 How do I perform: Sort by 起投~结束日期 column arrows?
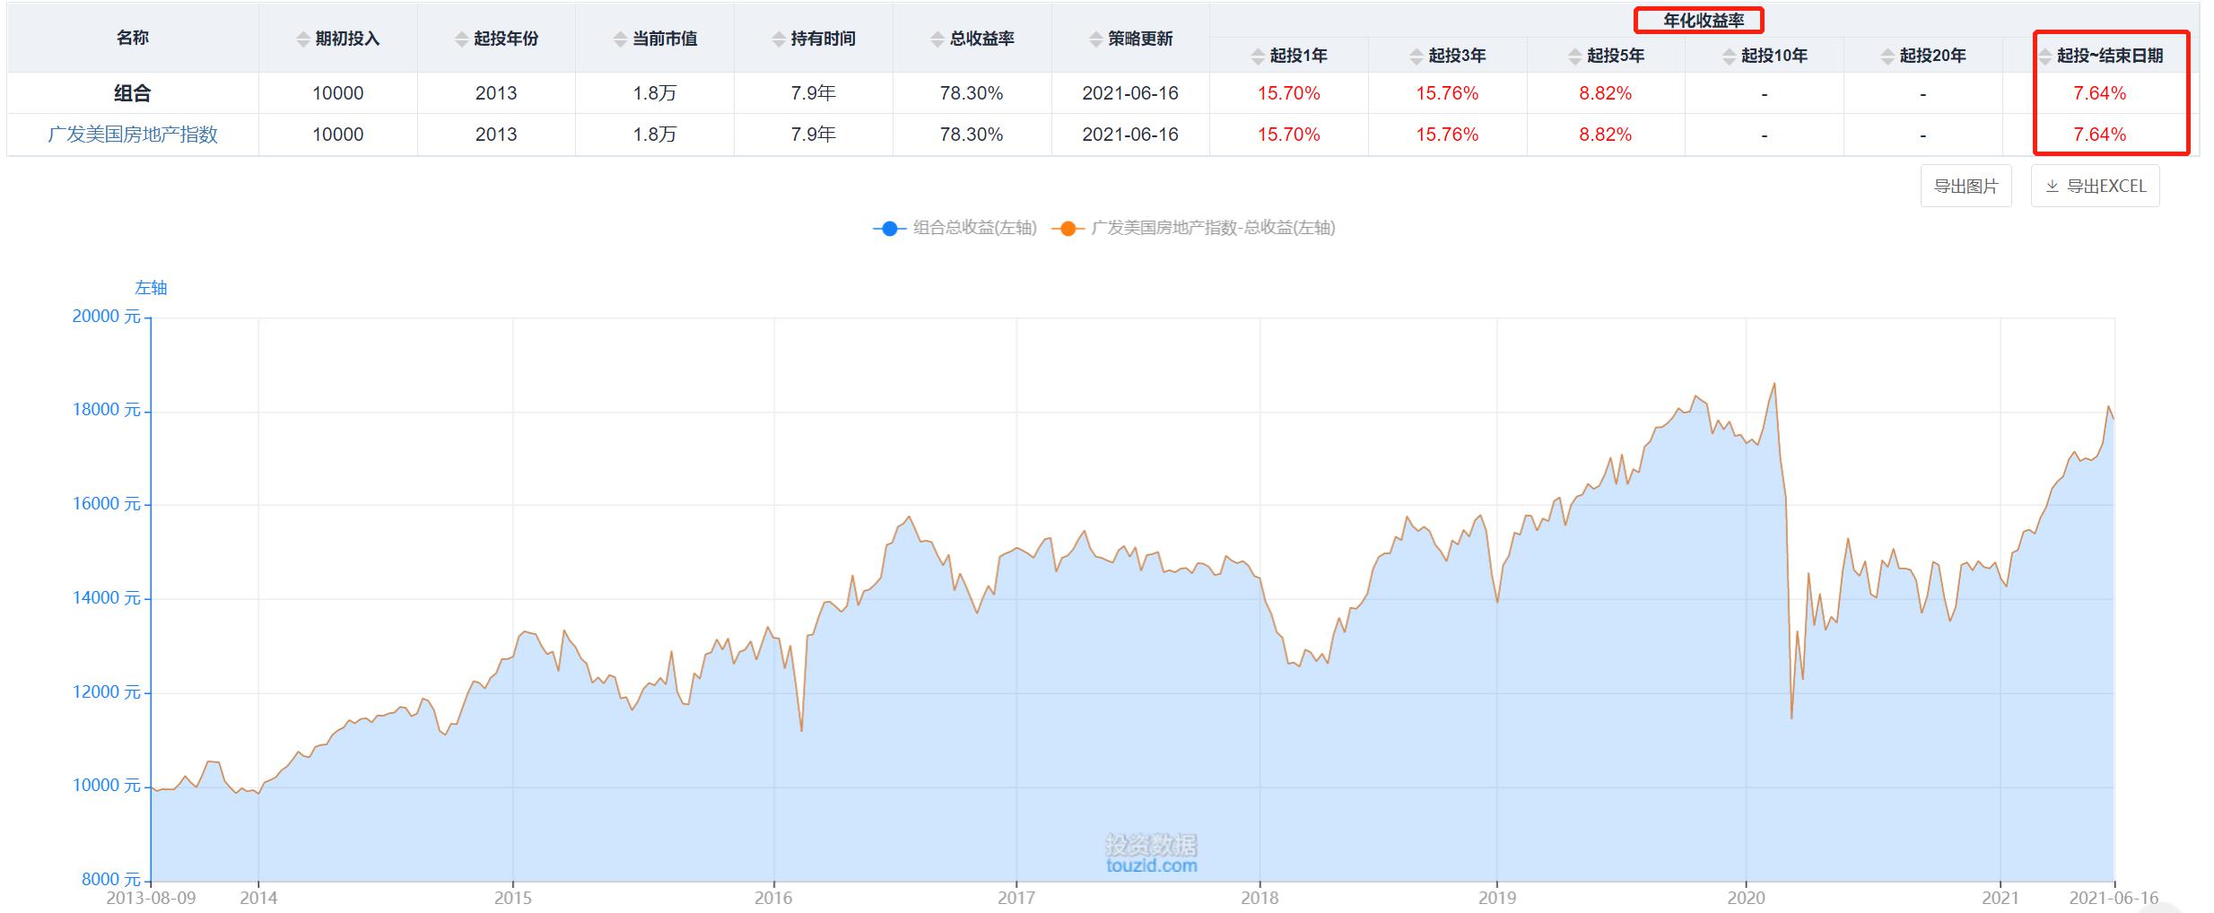coord(2044,57)
